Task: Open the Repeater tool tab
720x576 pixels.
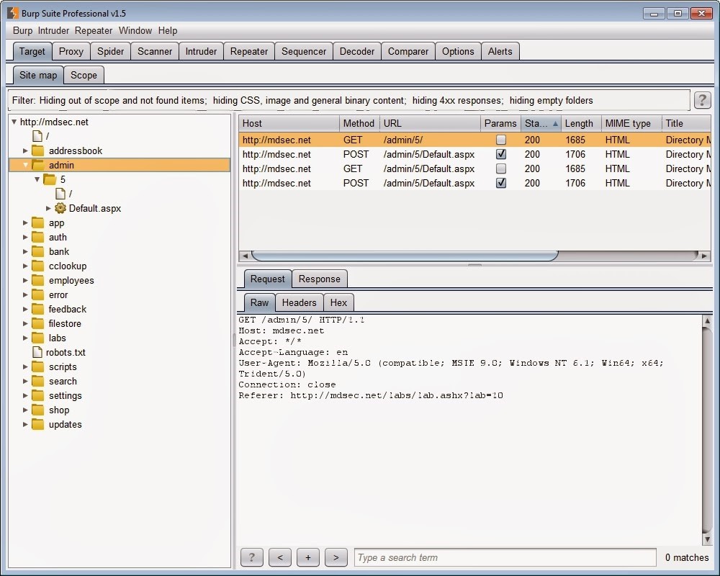Action: (249, 51)
